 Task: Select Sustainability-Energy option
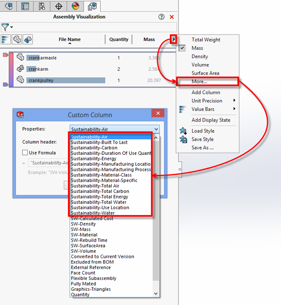(93, 159)
